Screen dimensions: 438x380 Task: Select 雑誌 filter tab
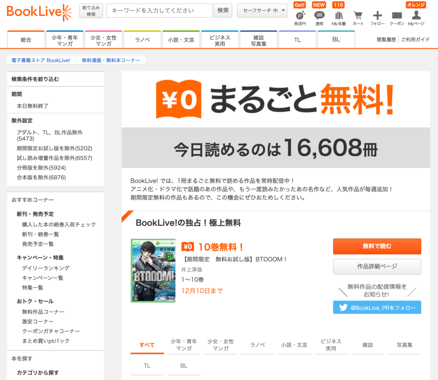[367, 345]
